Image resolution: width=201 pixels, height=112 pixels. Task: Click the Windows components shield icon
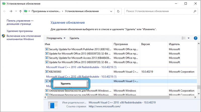click(4, 36)
